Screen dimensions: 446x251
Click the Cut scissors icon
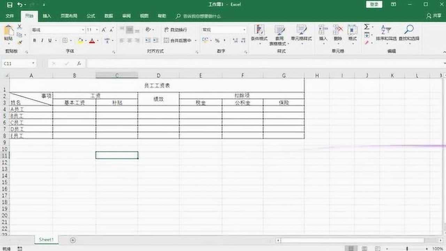tap(20, 27)
